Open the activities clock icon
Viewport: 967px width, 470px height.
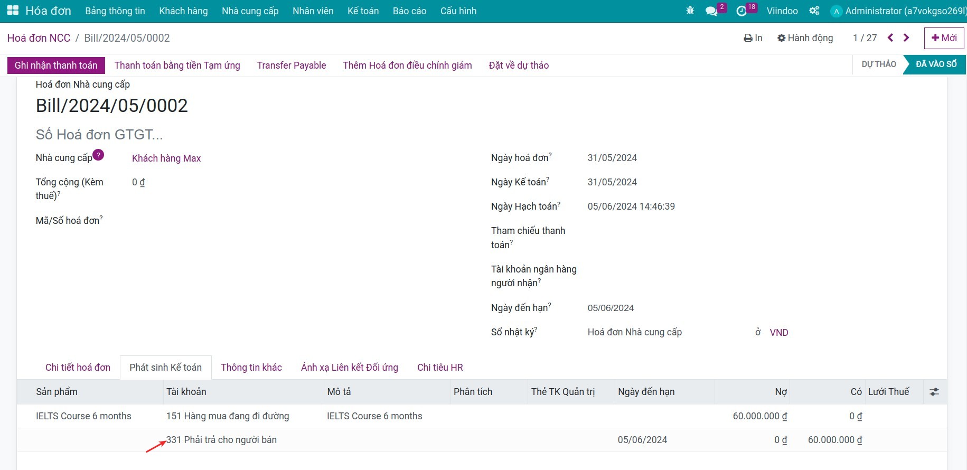[741, 11]
